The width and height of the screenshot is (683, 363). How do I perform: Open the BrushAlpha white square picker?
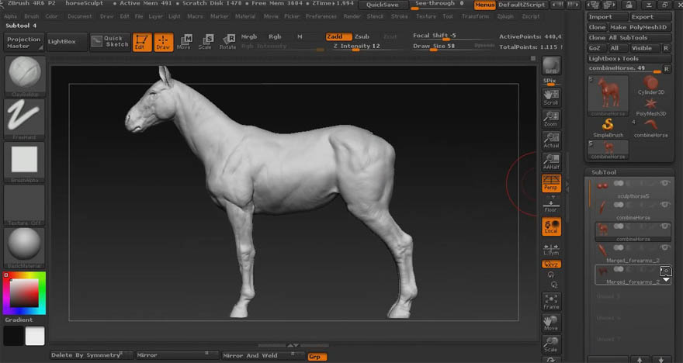tap(24, 162)
